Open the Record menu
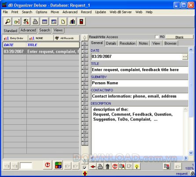This screenshot has height=177, width=196. (x=86, y=12)
